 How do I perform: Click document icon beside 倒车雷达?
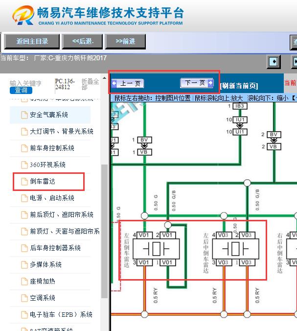[x=24, y=182]
